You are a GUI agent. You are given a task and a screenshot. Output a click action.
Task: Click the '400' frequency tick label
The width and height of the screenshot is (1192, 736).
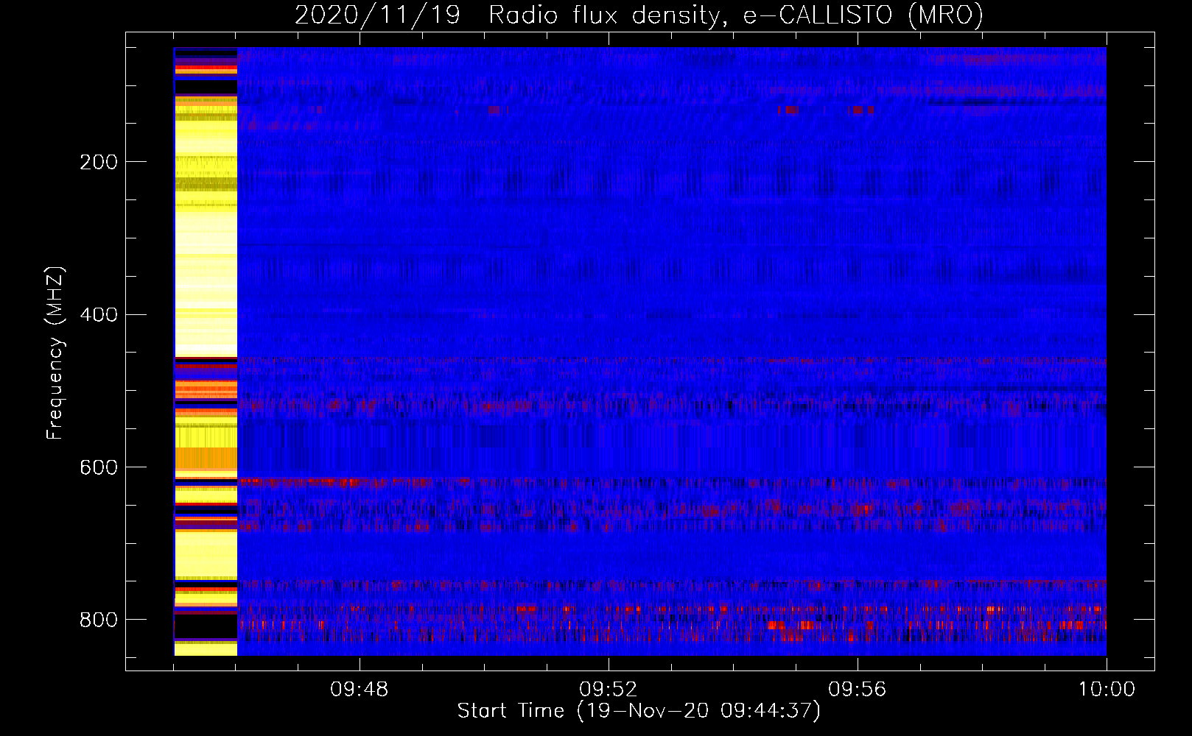[99, 315]
